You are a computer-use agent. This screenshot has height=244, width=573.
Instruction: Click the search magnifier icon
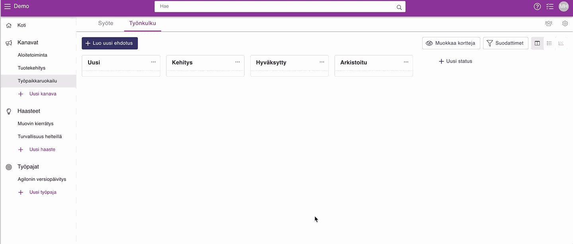pos(399,7)
